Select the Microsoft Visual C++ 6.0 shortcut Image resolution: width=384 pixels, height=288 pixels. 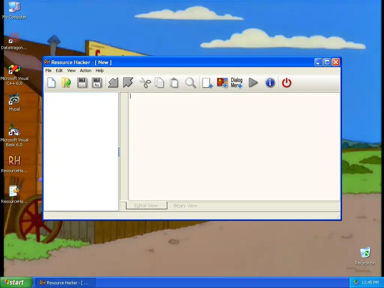click(x=14, y=75)
